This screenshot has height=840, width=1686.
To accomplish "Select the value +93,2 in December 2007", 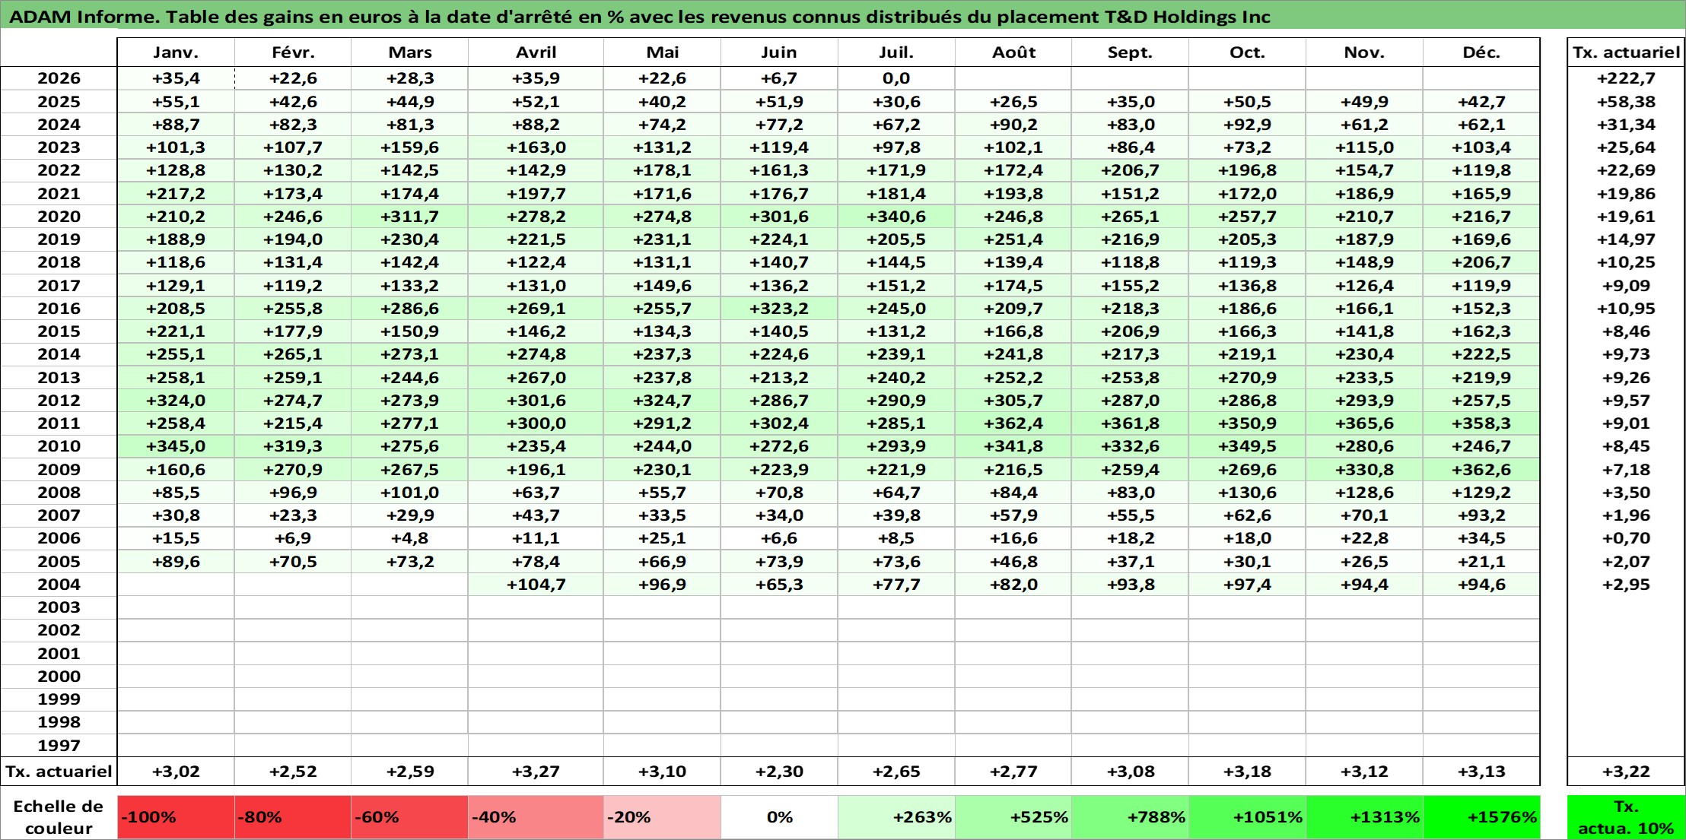I will 1481,515.
